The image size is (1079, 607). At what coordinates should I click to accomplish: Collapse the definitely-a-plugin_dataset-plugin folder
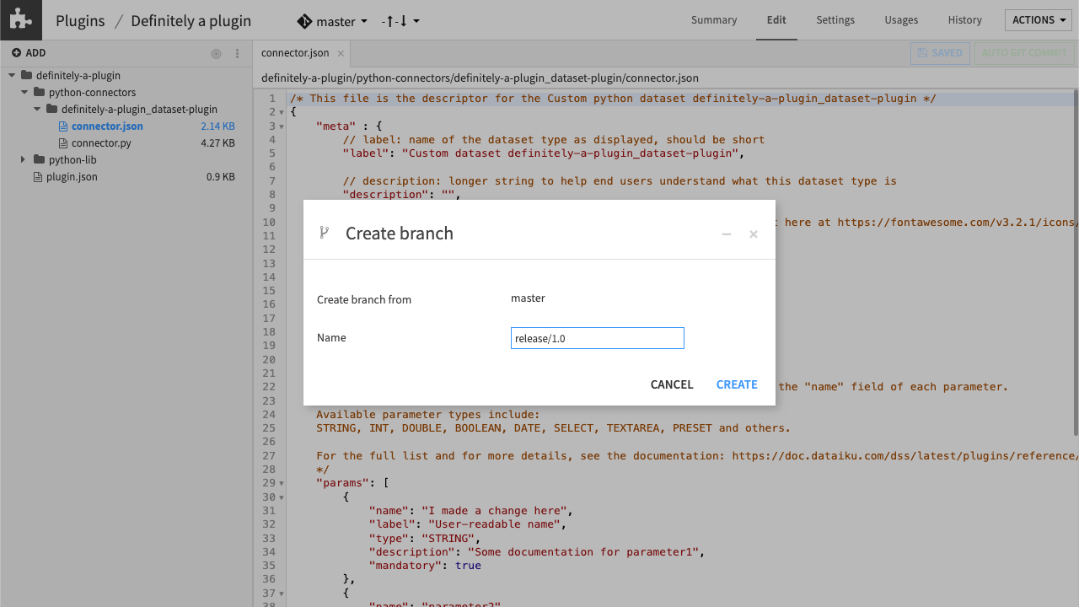(x=37, y=110)
